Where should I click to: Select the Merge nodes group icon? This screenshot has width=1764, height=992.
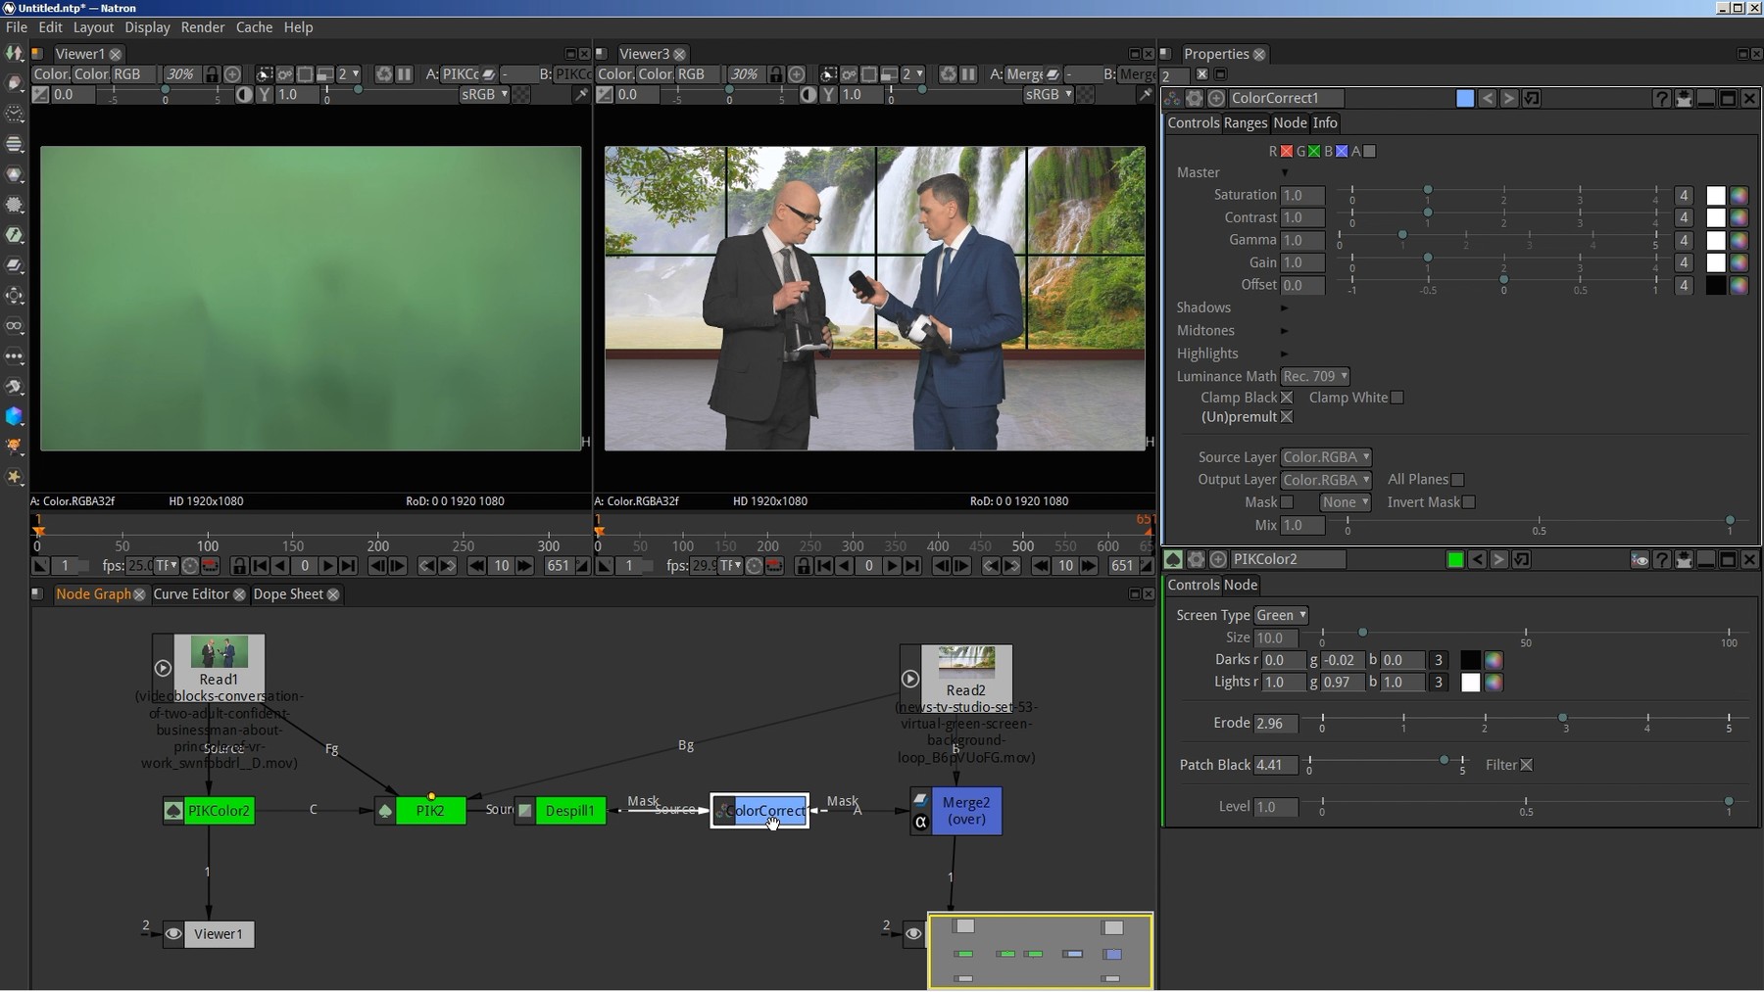(x=15, y=265)
